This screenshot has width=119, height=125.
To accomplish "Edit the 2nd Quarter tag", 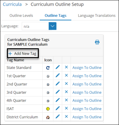I will [57, 84].
